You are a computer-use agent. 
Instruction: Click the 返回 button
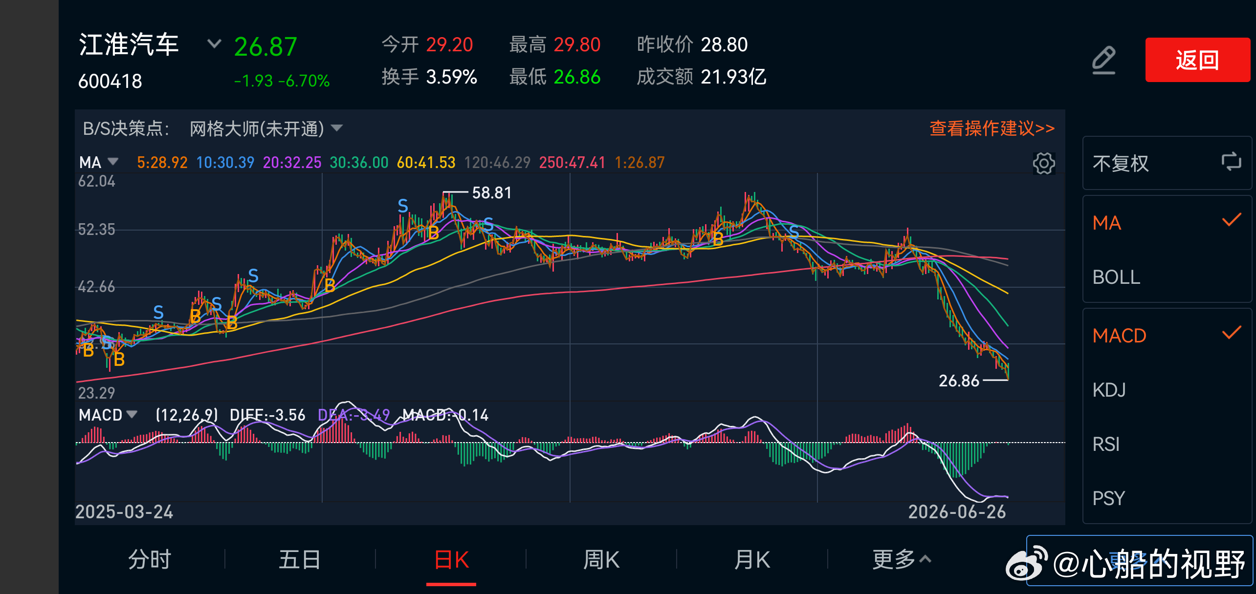[x=1197, y=60]
